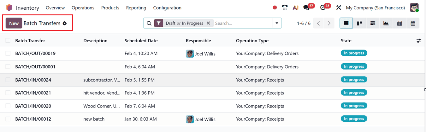426x132 pixels.
Task: Sort by Description column header
Action: click(95, 41)
